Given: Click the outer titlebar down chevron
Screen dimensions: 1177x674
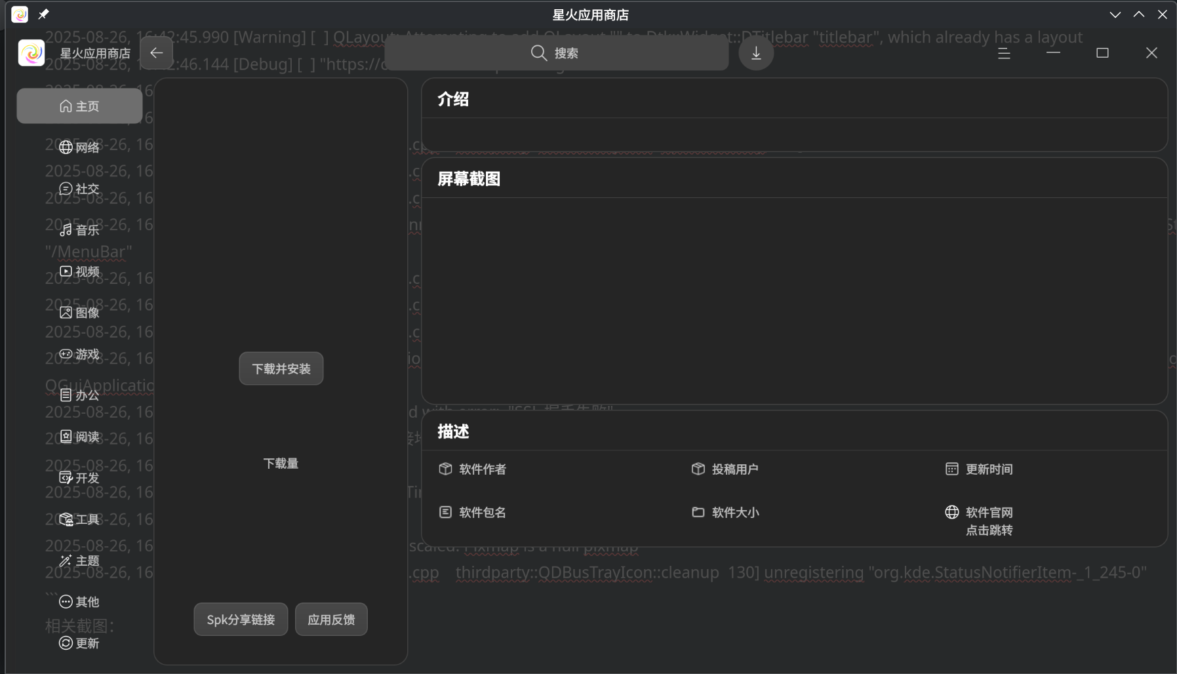Looking at the screenshot, I should click(x=1115, y=14).
